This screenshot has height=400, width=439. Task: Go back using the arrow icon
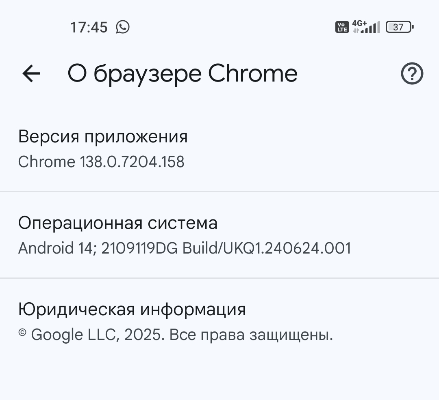click(31, 73)
